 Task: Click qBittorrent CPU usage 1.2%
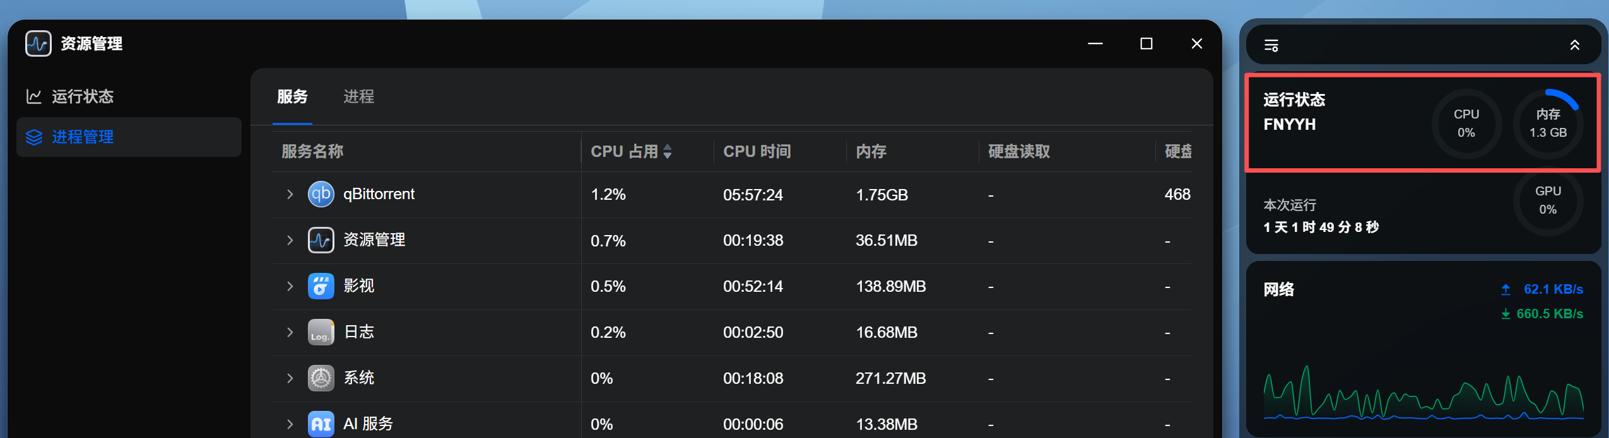(x=608, y=195)
